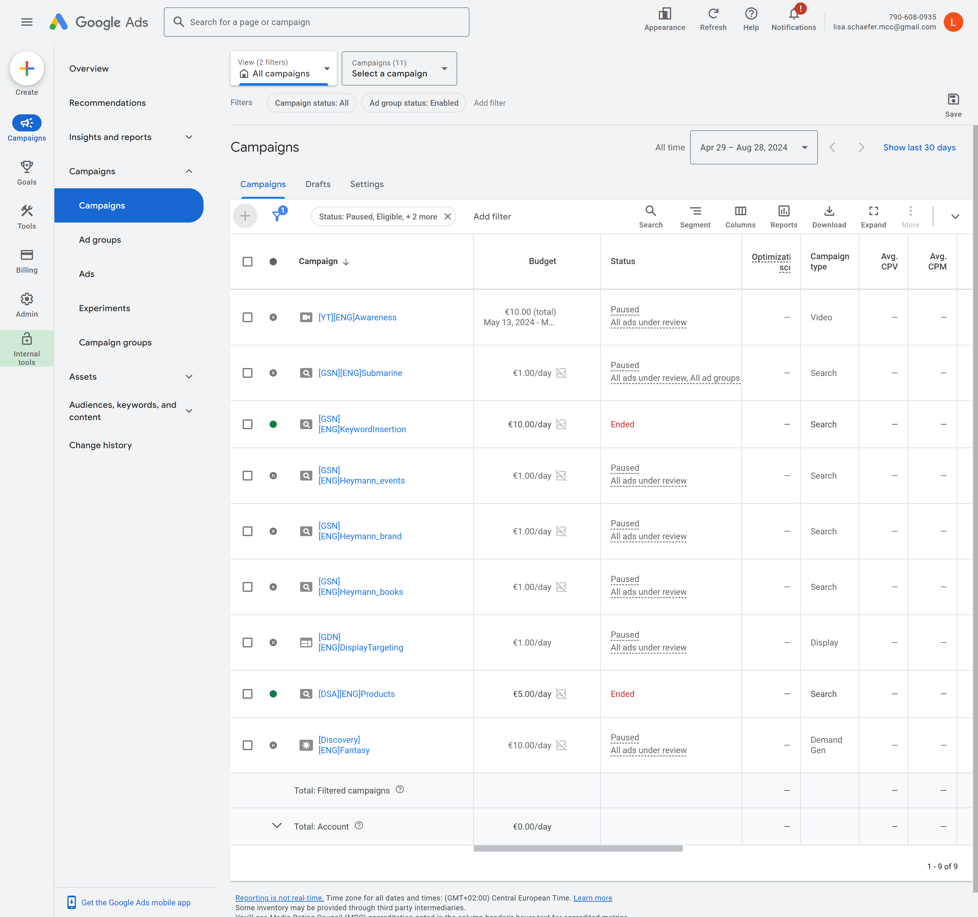The image size is (978, 917).
Task: Open Notifications bell
Action: 793,19
